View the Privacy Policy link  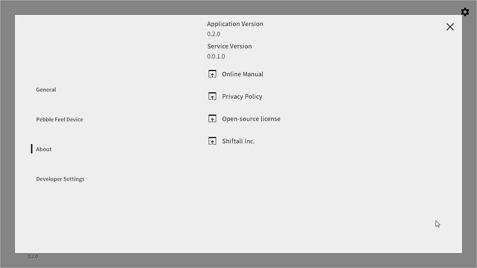[x=242, y=96]
